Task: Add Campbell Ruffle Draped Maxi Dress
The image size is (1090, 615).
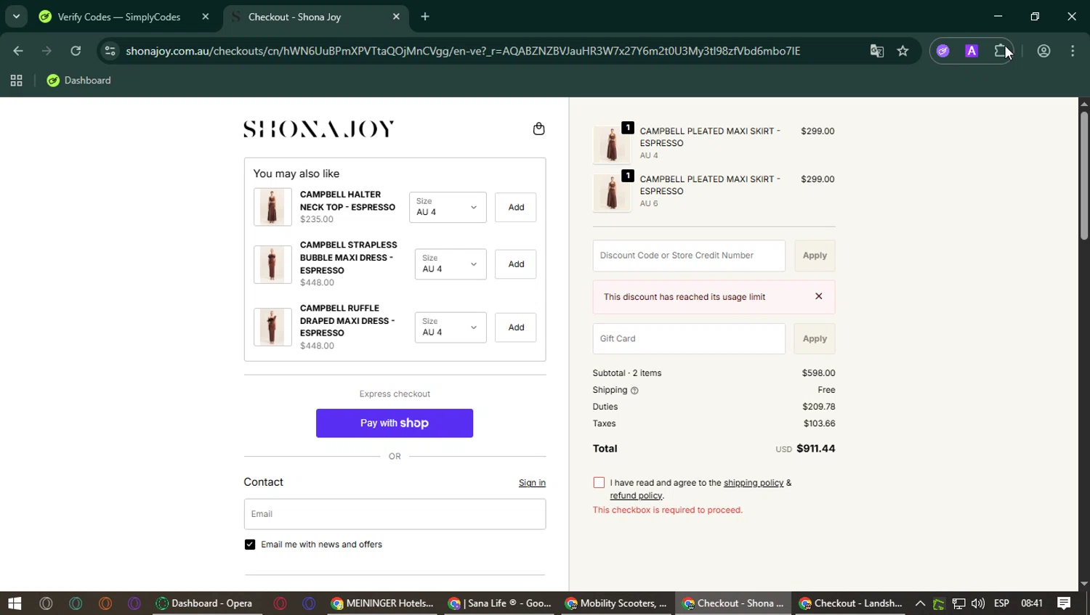Action: tap(516, 327)
